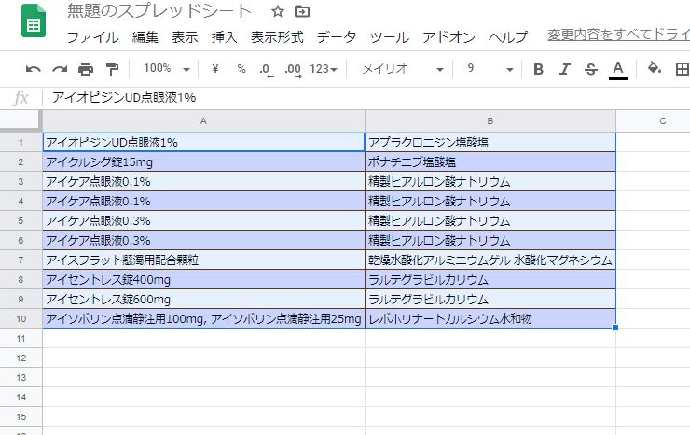Open the ファイル menu

click(92, 37)
